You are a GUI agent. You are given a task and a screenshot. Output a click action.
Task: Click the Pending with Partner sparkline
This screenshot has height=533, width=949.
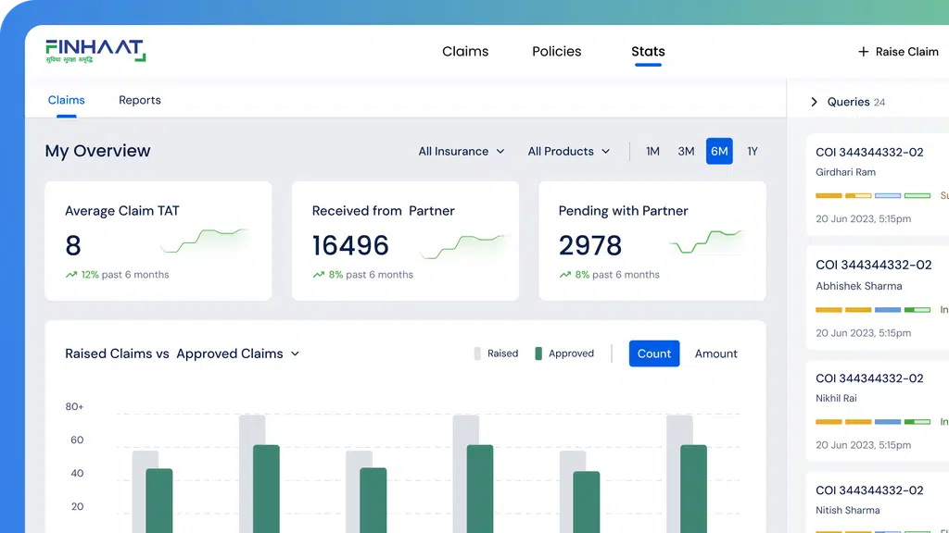(x=706, y=242)
